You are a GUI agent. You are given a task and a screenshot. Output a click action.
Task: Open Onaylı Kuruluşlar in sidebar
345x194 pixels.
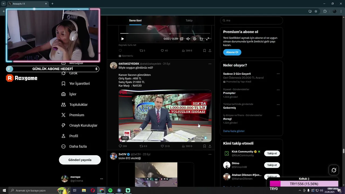point(80,125)
